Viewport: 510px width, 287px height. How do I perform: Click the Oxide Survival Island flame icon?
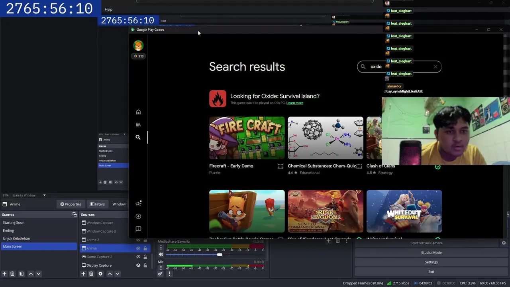point(218,98)
